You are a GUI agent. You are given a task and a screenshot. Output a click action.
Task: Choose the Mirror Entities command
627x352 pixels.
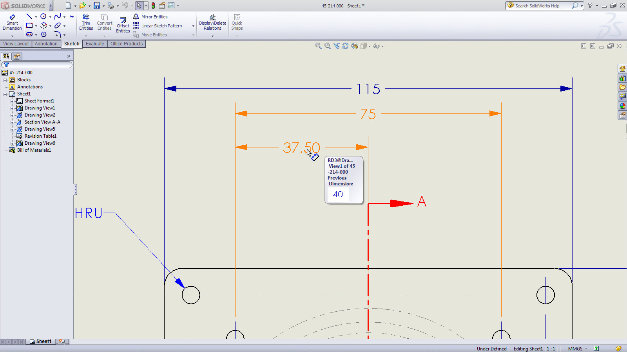pos(154,17)
